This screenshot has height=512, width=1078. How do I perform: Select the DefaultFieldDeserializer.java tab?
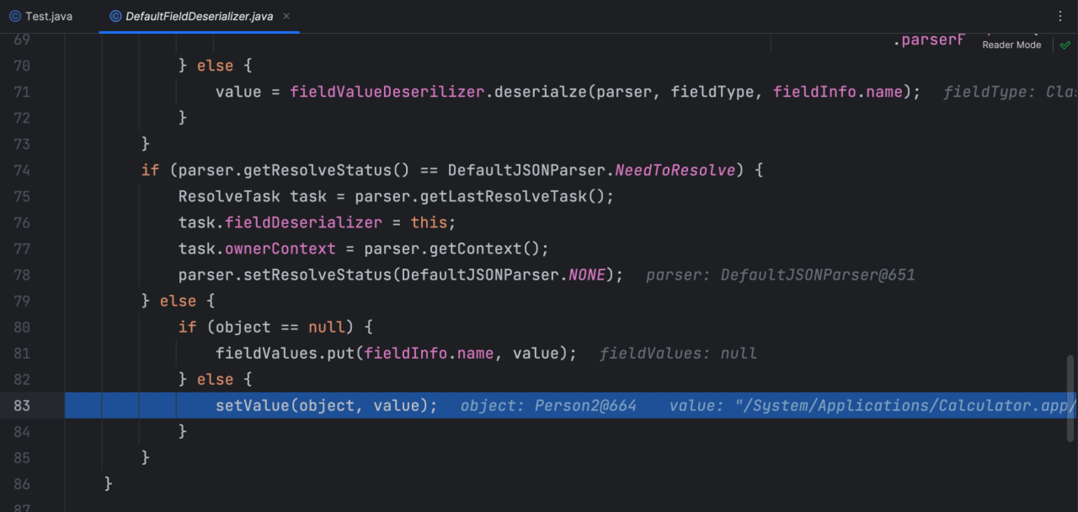[199, 16]
